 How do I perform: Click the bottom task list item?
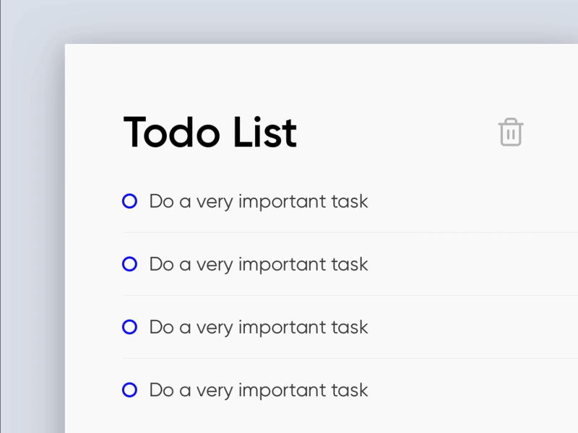point(258,390)
